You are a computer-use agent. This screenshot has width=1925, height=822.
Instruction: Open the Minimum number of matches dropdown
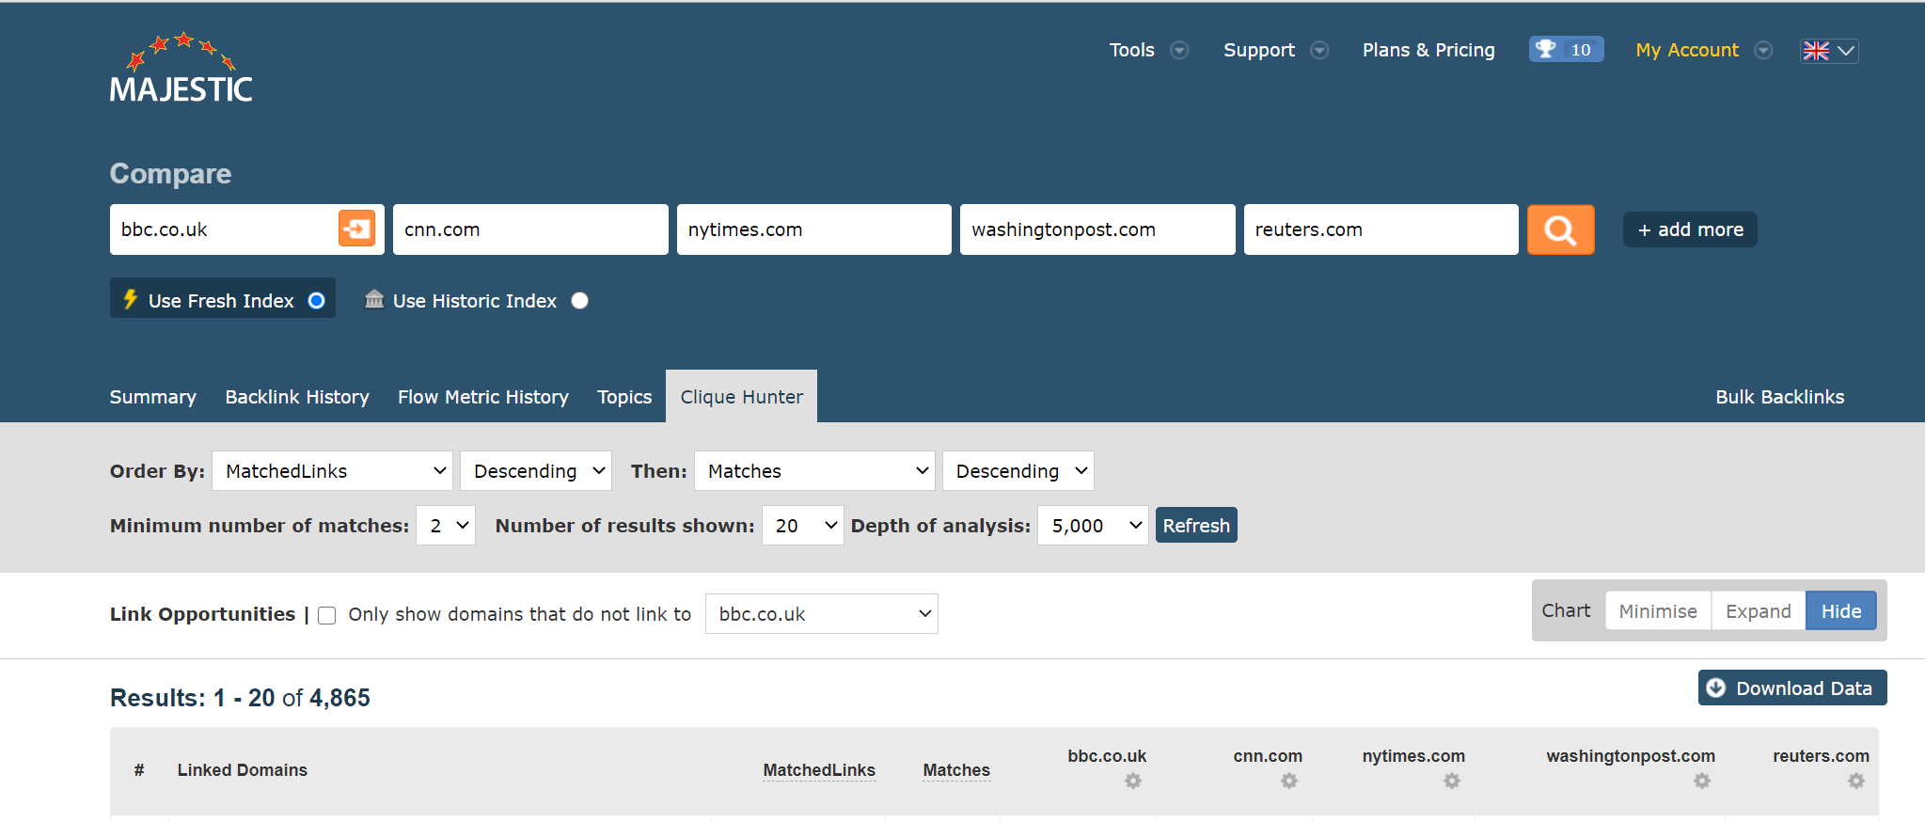(446, 526)
